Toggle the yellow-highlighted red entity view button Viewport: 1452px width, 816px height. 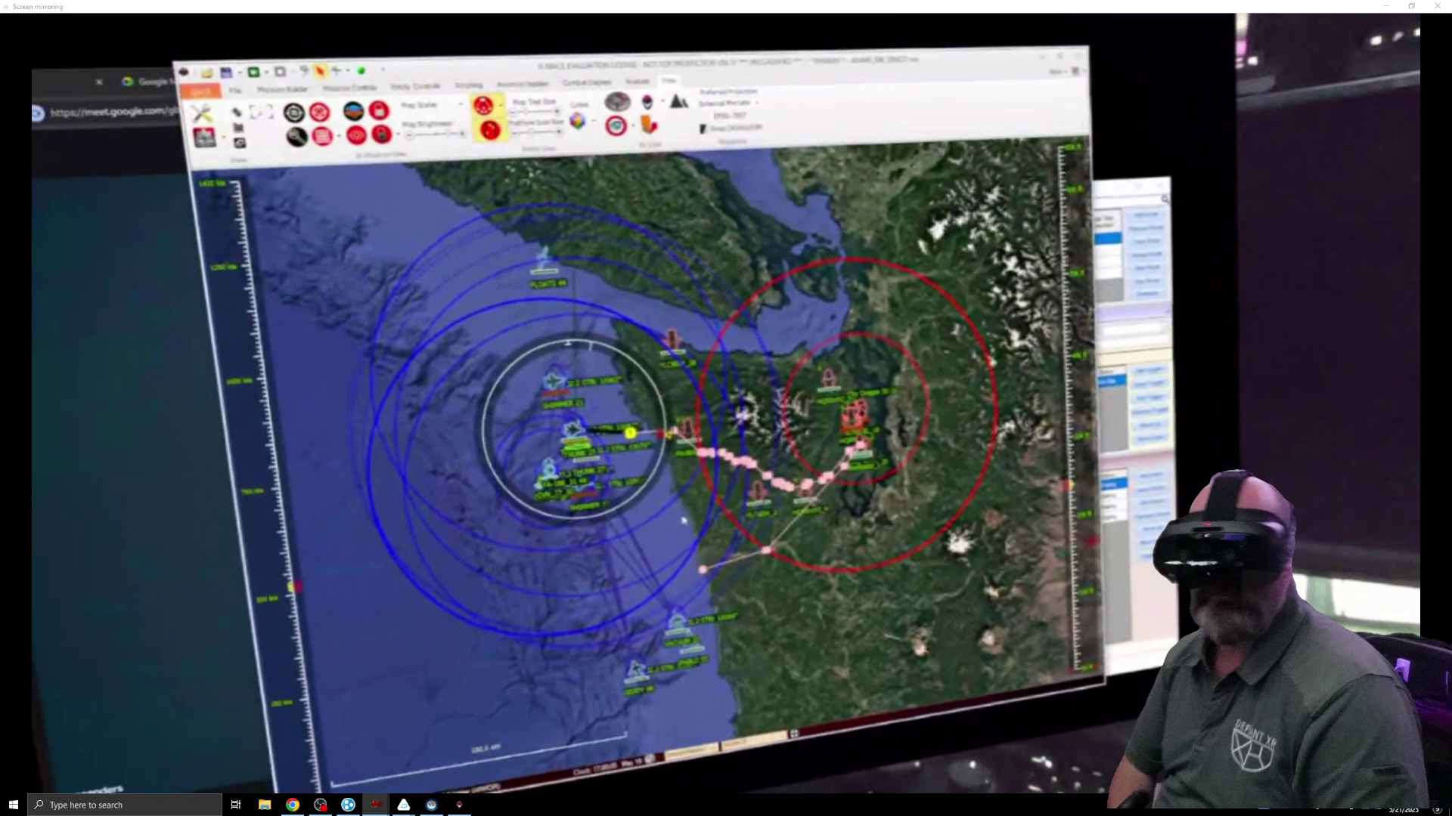click(x=482, y=106)
